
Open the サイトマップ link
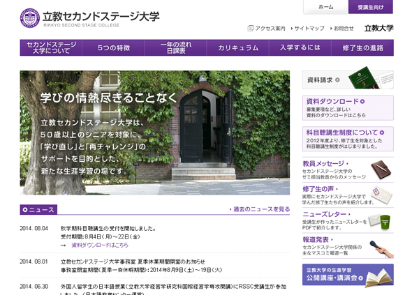(309, 29)
